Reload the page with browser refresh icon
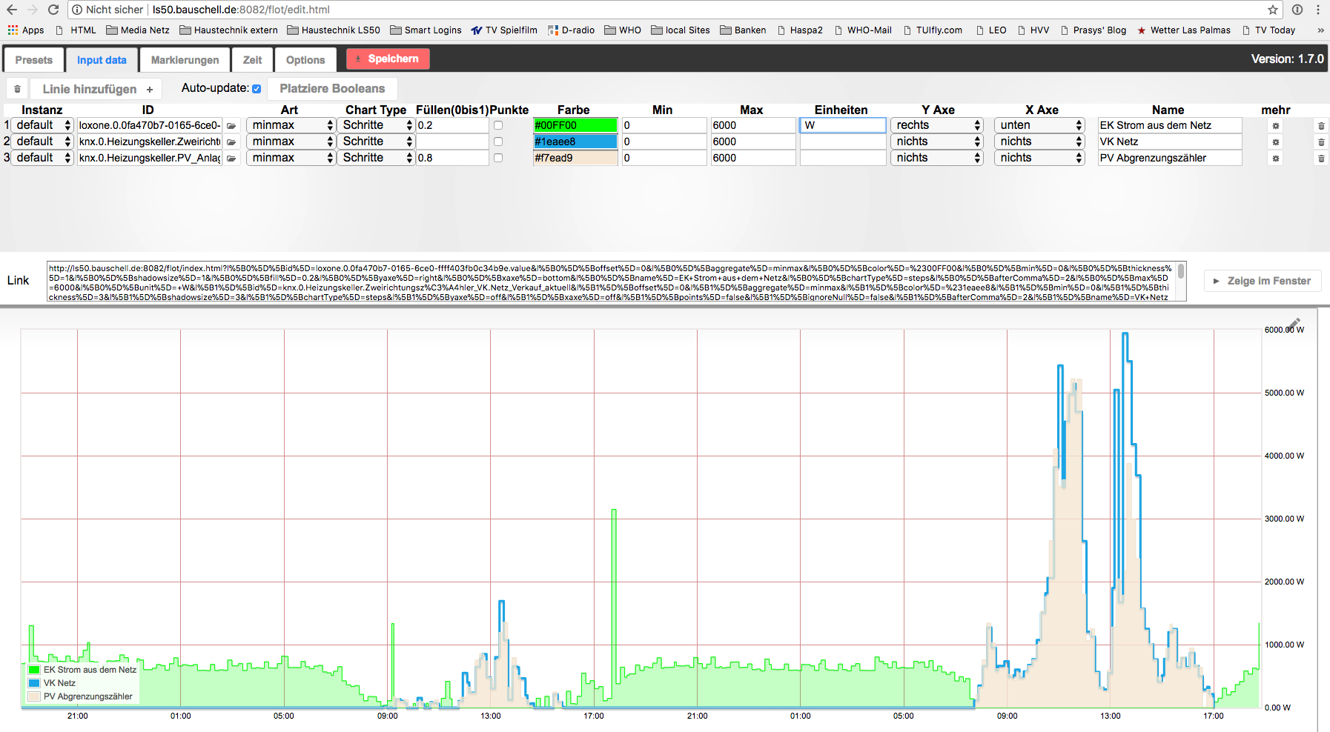Image resolution: width=1330 pixels, height=732 pixels. 53,10
